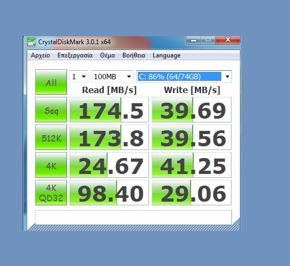Start the Seq sequential test
The height and width of the screenshot is (266, 290).
tap(51, 110)
